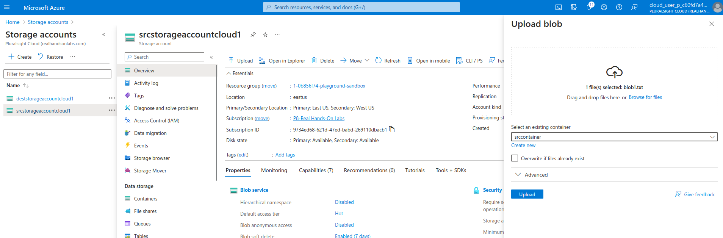Click the Filter for any field box
The width and height of the screenshot is (723, 238).
coord(57,74)
